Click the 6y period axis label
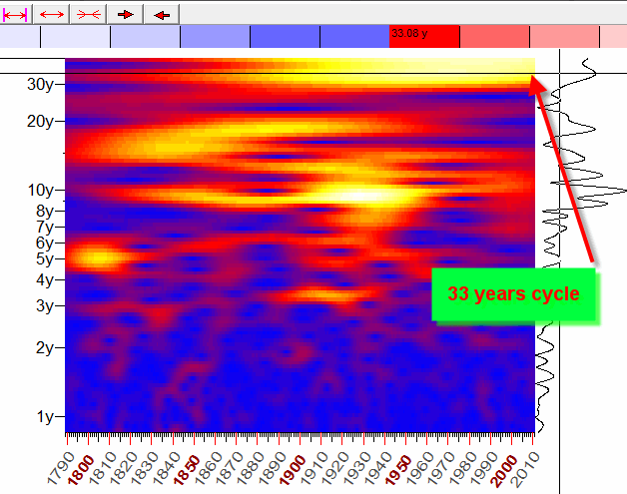This screenshot has height=494, width=627. (x=44, y=243)
